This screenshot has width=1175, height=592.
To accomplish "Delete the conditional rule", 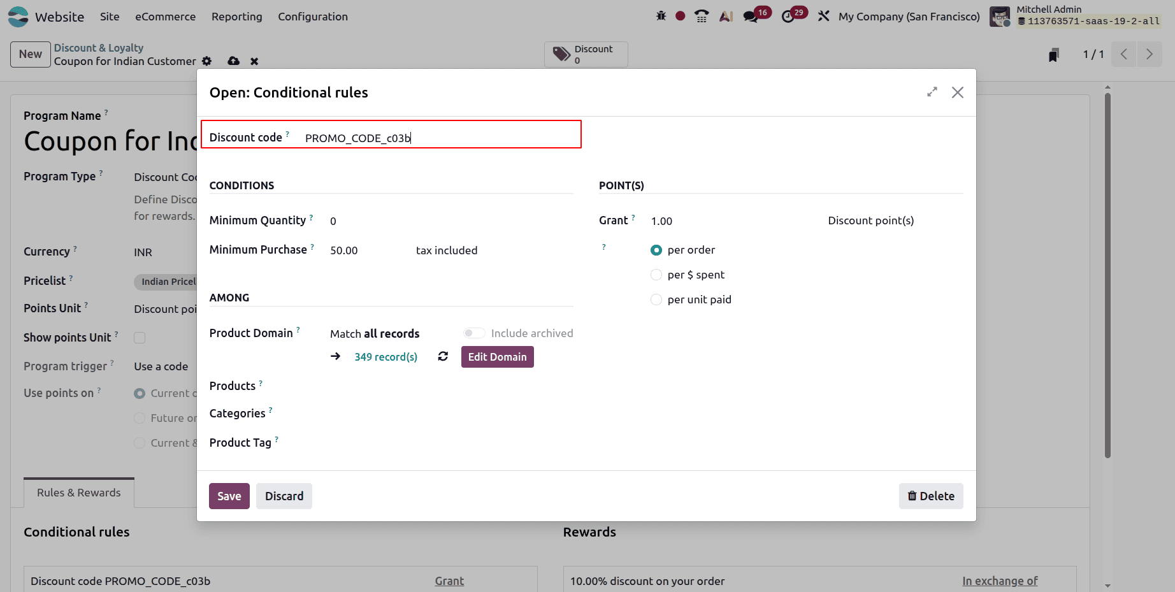I will 931,496.
